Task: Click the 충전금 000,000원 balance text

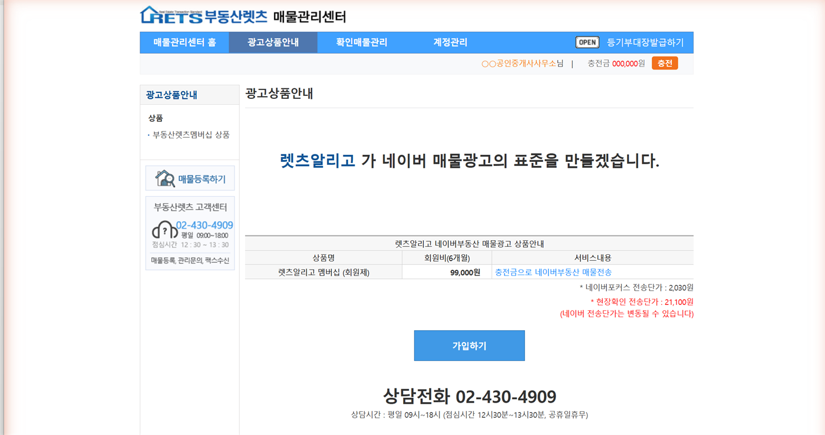Action: point(616,64)
